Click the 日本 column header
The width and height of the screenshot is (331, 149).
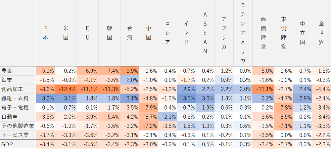pos(46,33)
